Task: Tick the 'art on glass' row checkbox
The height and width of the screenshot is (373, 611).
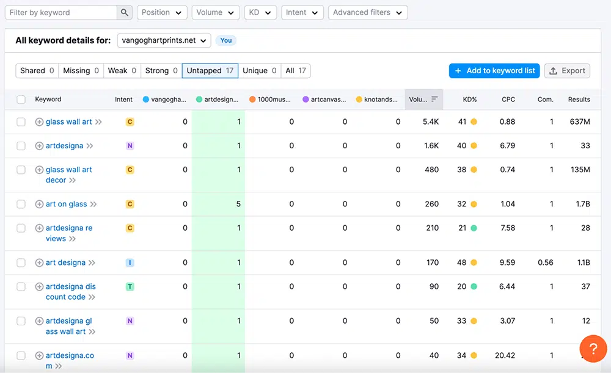Action: (x=21, y=204)
